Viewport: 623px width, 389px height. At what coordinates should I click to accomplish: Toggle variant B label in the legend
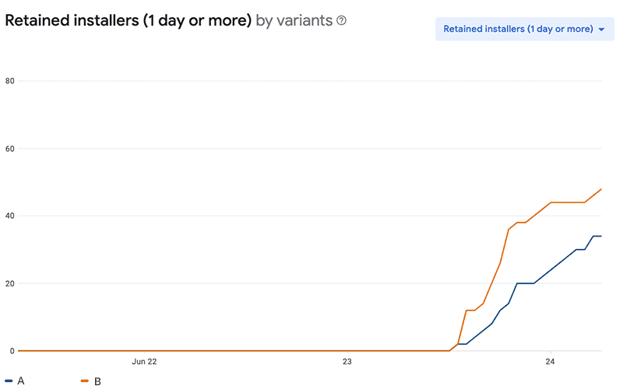coord(97,381)
